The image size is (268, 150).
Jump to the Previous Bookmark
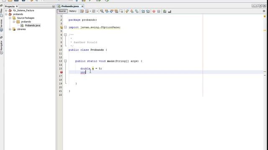coord(127,11)
